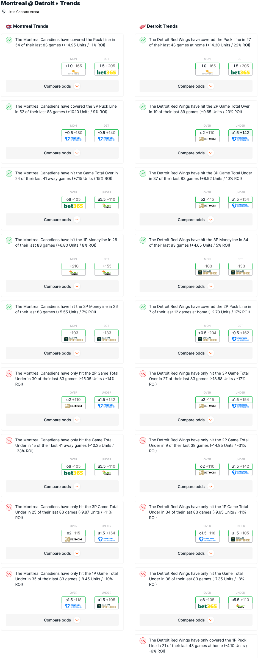Select Detroit -0.5 +162 2P puck line odds
This screenshot has height=658, width=258.
240,333
